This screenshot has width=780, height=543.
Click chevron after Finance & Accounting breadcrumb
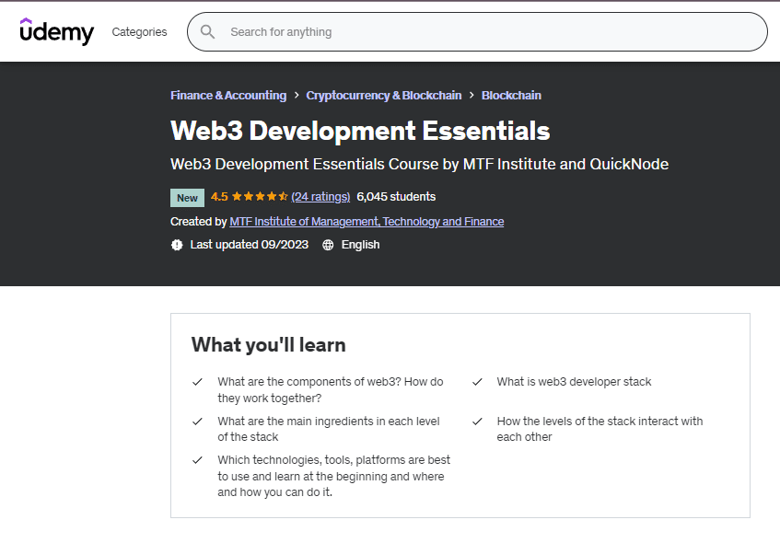pos(297,96)
